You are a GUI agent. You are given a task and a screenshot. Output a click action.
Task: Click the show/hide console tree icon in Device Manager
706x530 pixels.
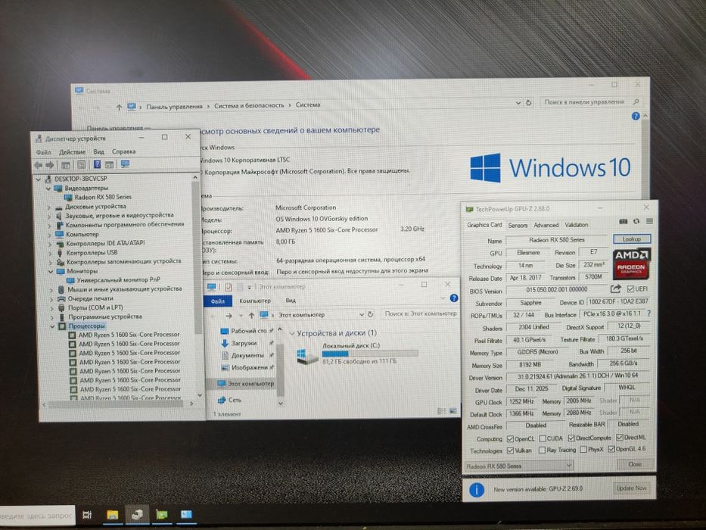(66, 165)
